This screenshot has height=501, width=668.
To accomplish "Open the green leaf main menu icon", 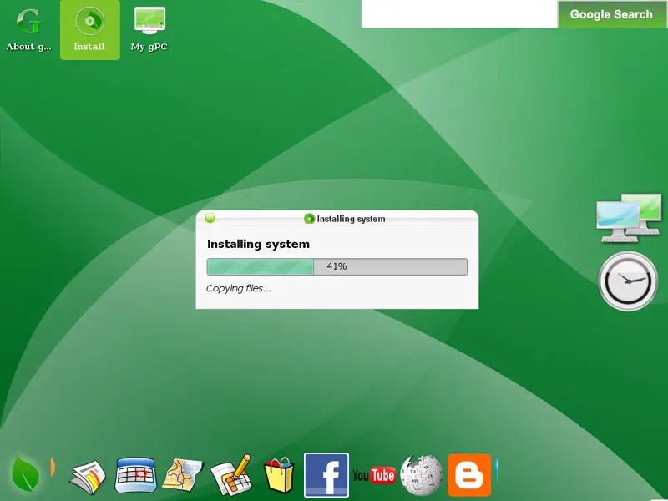I will 26,474.
